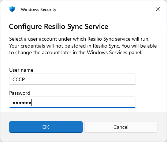The image size is (167, 142).
Task: Cancel the Resilio Sync Service configuration
Action: point(121,127)
